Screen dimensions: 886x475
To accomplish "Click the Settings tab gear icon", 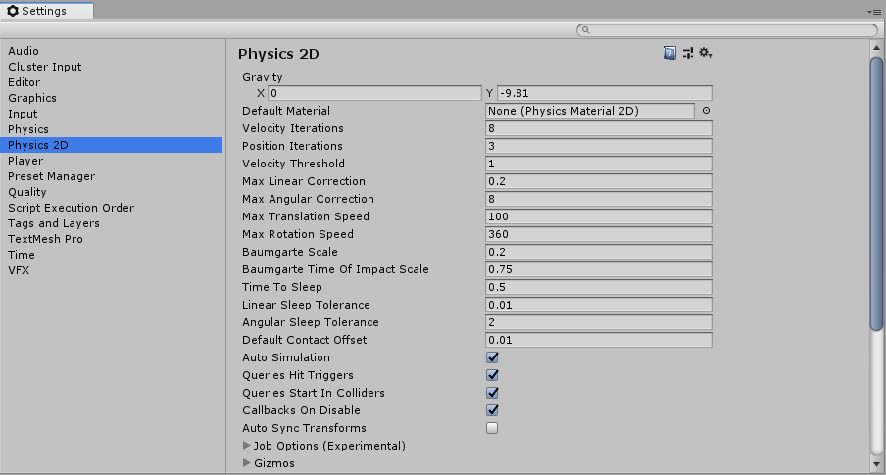I will pos(13,11).
